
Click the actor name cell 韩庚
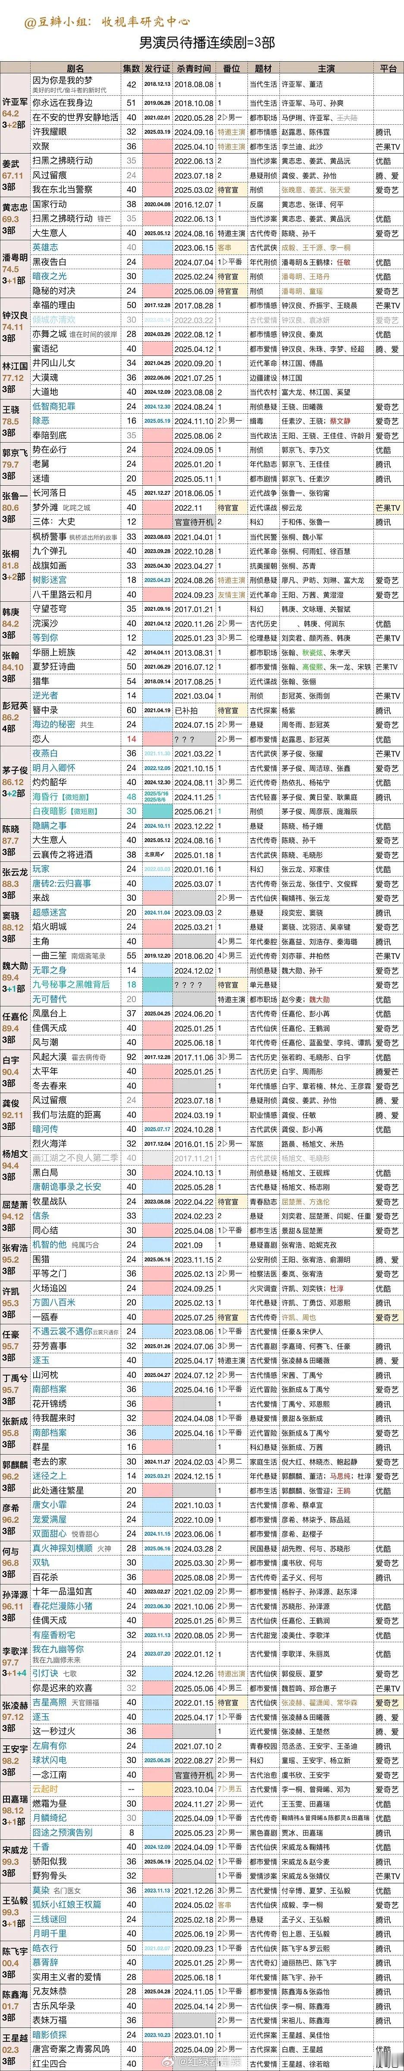pyautogui.click(x=10, y=612)
